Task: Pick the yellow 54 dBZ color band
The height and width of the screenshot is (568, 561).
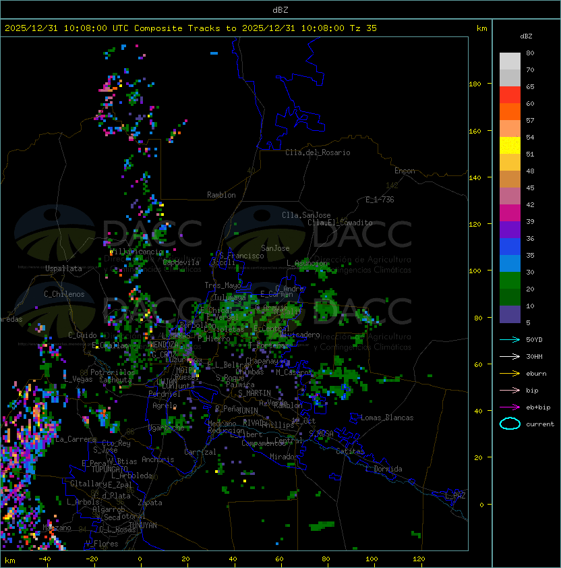Action: 510,145
